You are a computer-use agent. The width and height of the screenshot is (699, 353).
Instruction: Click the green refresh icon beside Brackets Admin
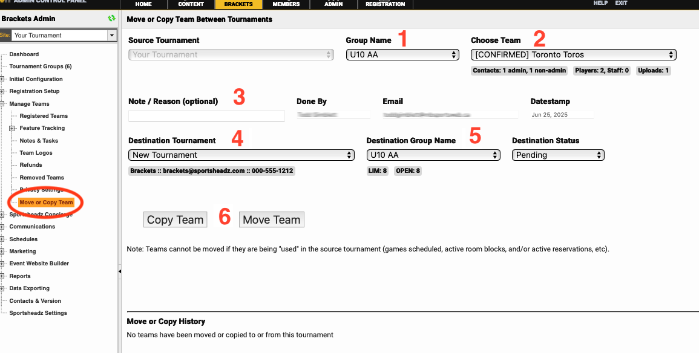click(x=111, y=18)
